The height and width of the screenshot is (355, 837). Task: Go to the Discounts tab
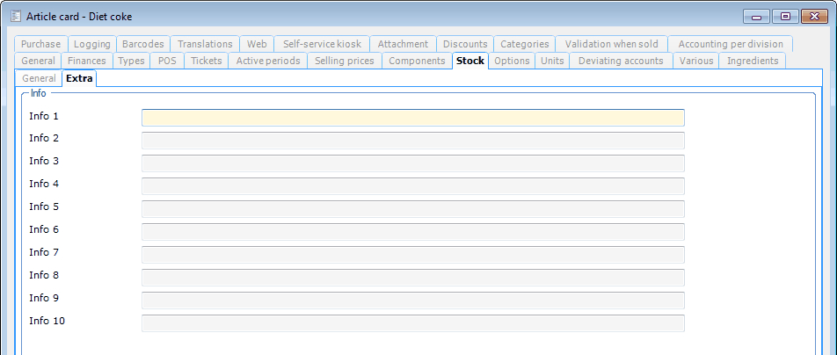coord(465,44)
